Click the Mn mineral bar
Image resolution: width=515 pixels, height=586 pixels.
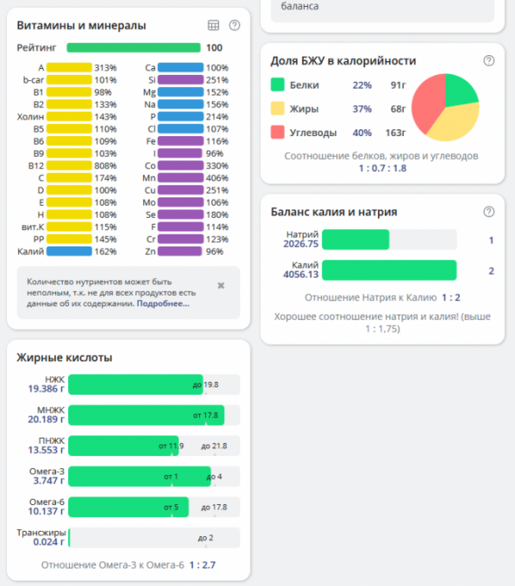pyautogui.click(x=180, y=178)
